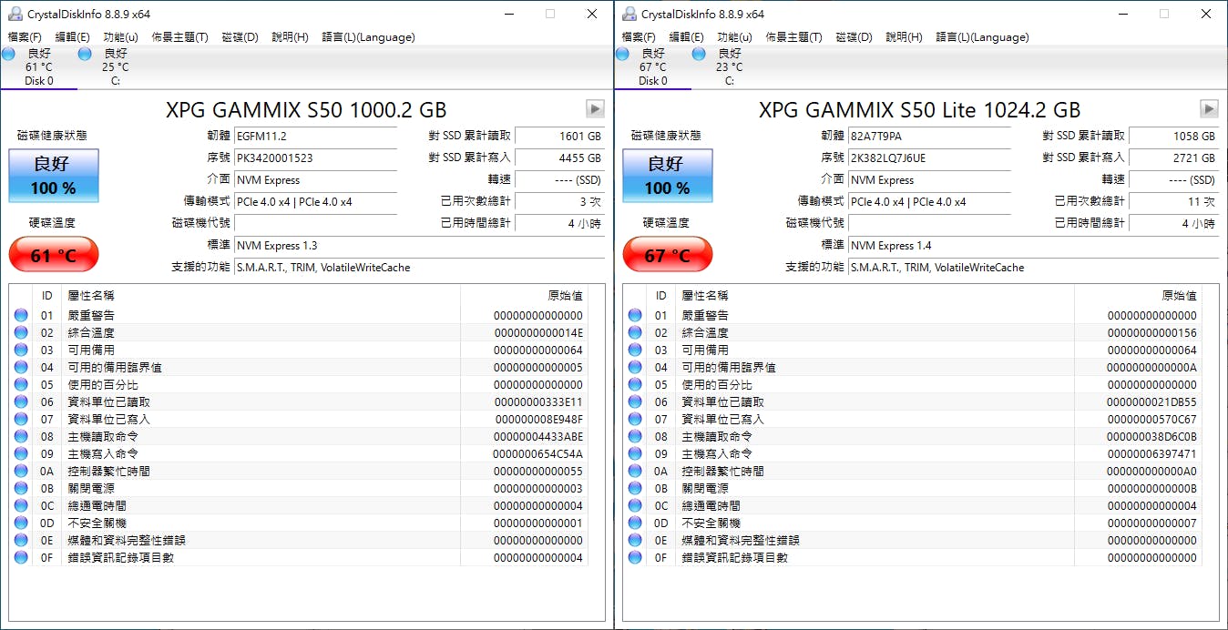Image resolution: width=1228 pixels, height=630 pixels.
Task: Click raw value 00000000570C67
Action: [x=1151, y=419]
